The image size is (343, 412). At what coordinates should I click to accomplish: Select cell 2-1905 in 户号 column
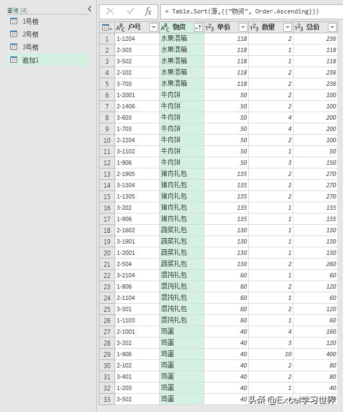[137, 174]
